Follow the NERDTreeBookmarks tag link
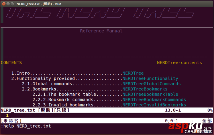The height and width of the screenshot is (135, 214). point(145,89)
